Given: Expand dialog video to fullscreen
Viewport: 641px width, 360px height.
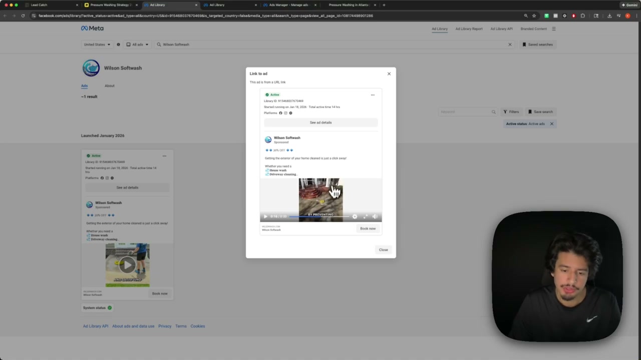Looking at the screenshot, I should [x=365, y=216].
